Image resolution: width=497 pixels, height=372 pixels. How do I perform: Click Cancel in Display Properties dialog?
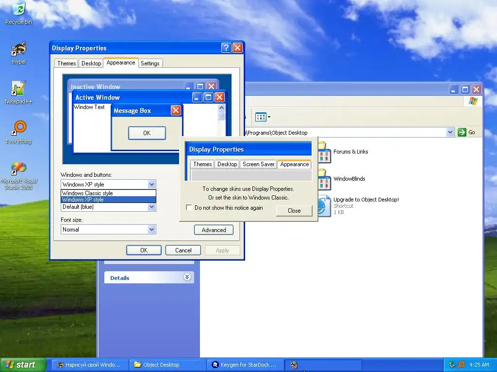183,250
